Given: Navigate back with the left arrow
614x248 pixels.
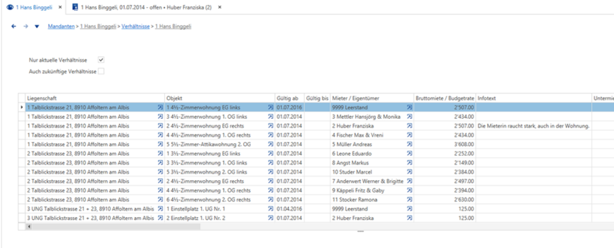Looking at the screenshot, I should 14,27.
